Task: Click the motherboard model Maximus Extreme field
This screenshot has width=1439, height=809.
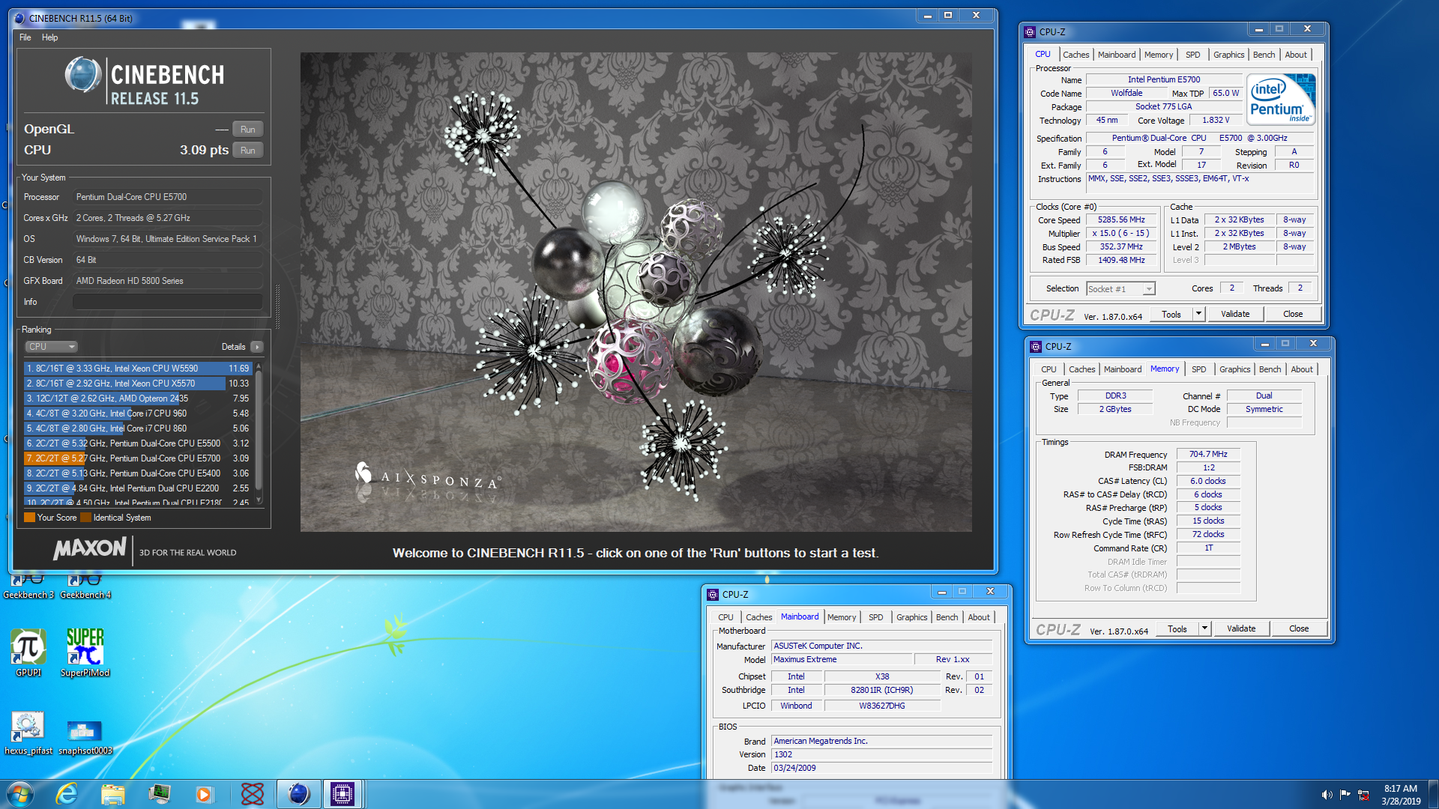Action: click(x=842, y=659)
